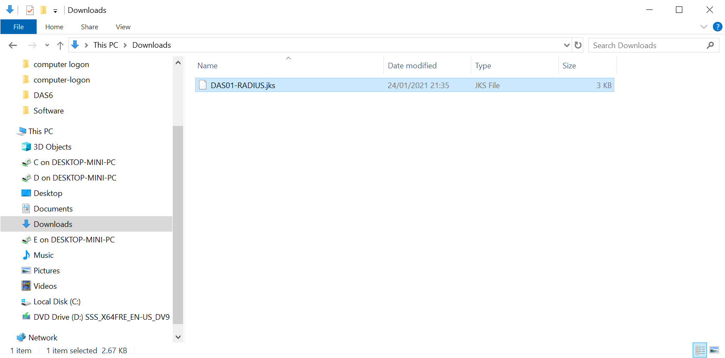
Task: Open the Help question mark icon
Action: coord(717,27)
